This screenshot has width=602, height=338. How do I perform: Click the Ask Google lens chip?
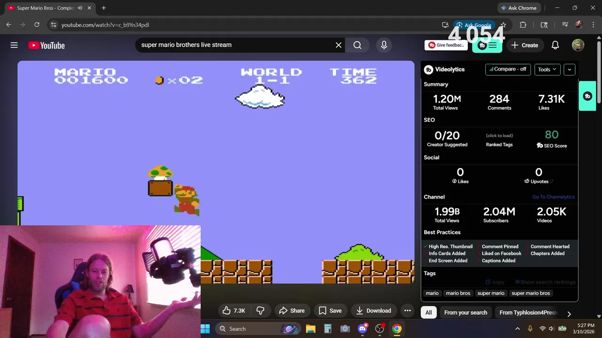click(474, 25)
